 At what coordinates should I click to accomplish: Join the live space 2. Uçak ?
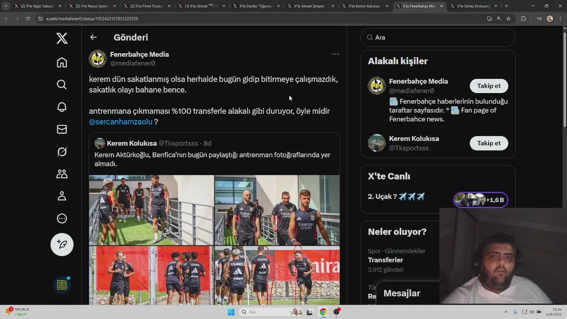396,197
